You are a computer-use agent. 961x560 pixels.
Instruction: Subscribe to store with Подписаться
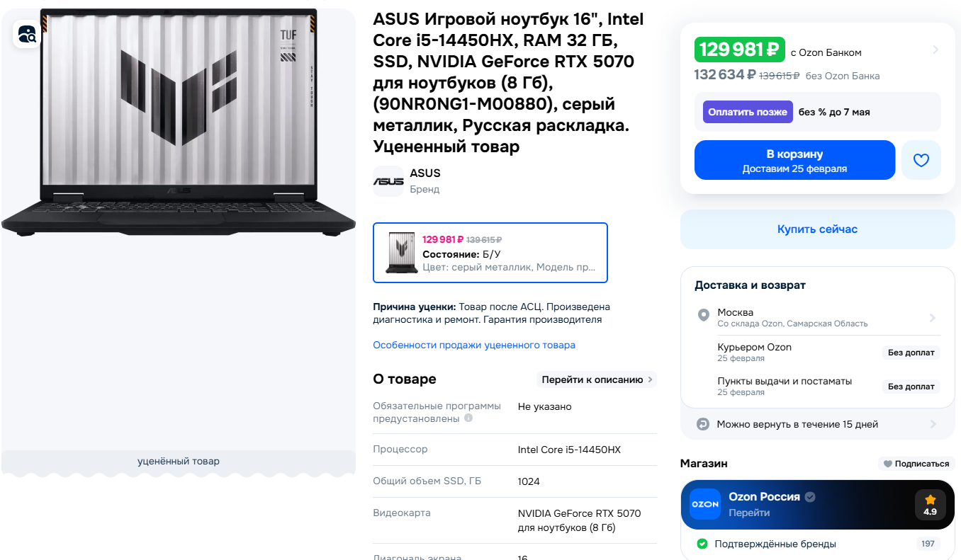pos(916,464)
